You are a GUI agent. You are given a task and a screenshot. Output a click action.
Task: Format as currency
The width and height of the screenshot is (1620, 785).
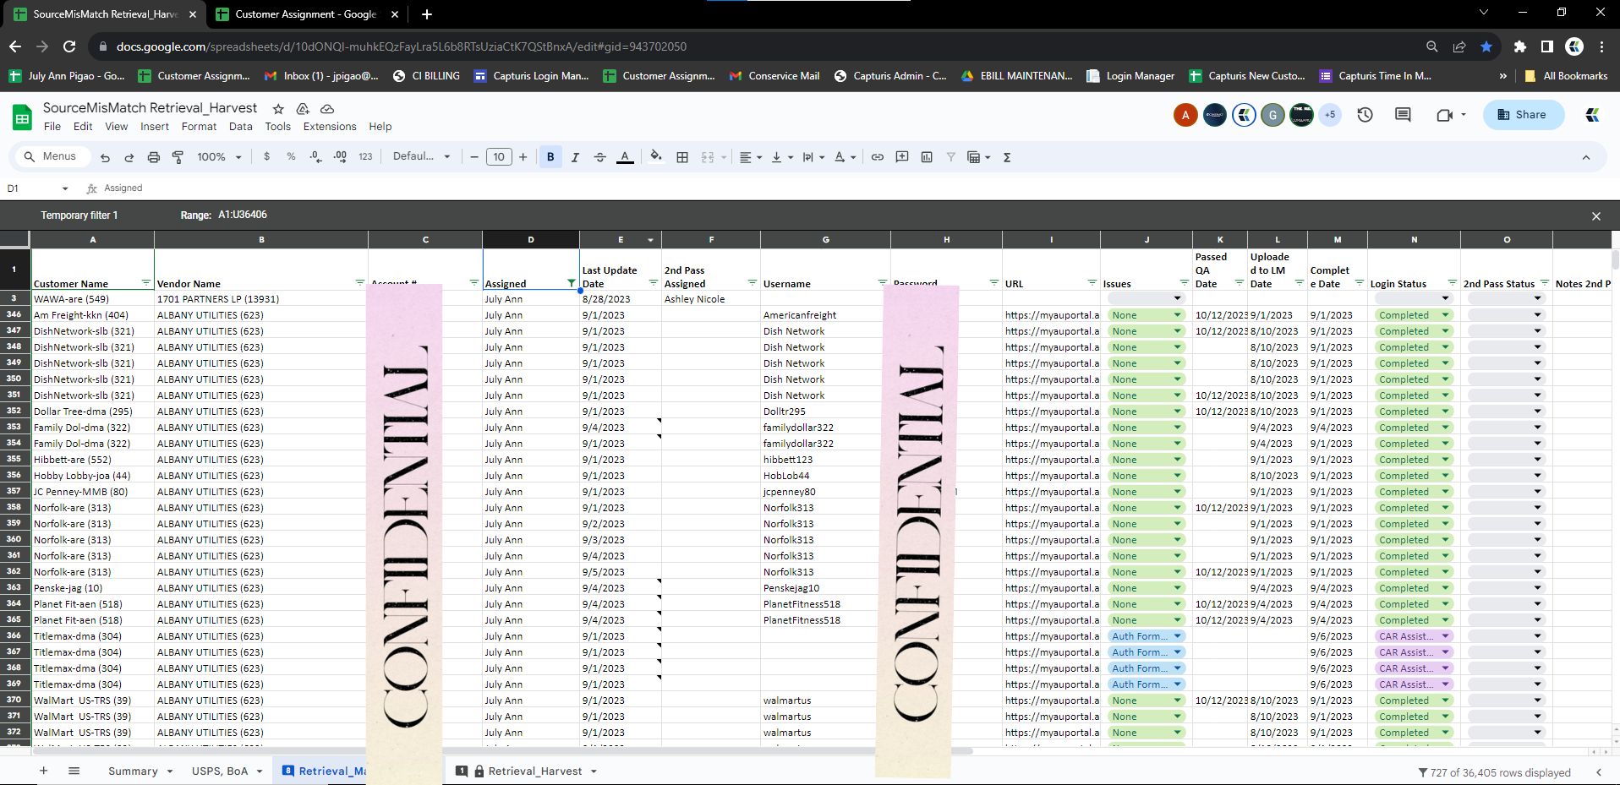pyautogui.click(x=266, y=157)
